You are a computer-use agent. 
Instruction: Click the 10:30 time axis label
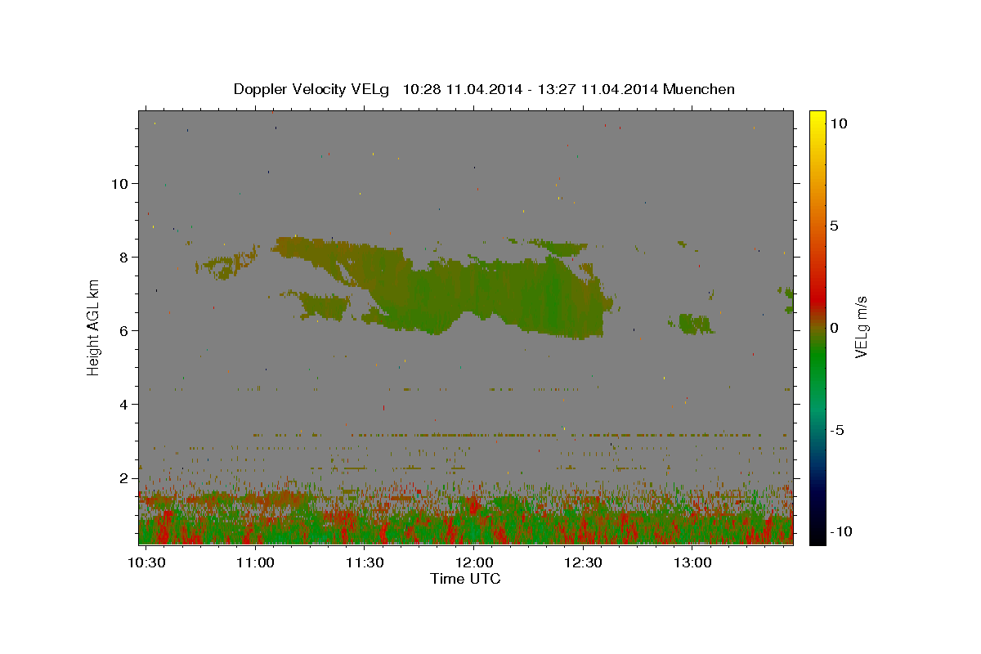pyautogui.click(x=147, y=563)
